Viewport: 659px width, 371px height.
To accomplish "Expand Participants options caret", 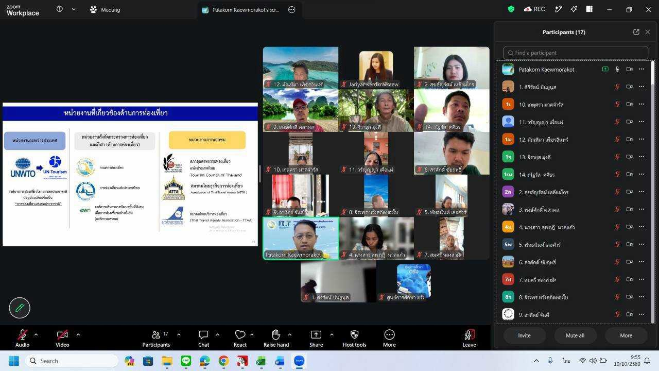I will coord(179,334).
